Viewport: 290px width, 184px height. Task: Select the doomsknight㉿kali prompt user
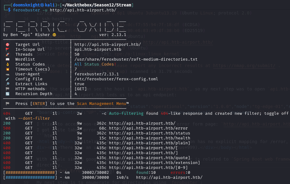34,5
